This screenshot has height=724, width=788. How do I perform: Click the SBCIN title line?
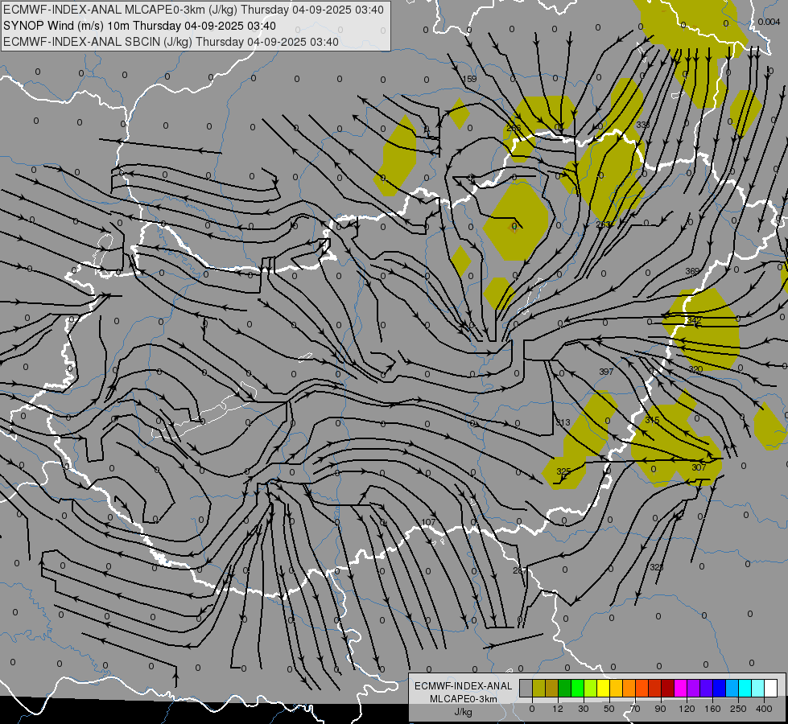pos(171,42)
